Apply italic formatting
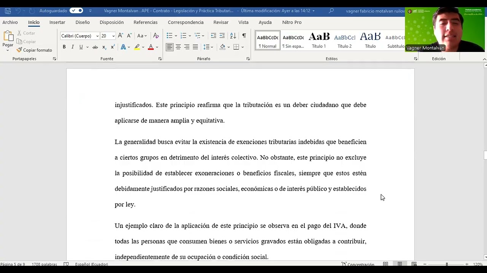 [x=72, y=47]
